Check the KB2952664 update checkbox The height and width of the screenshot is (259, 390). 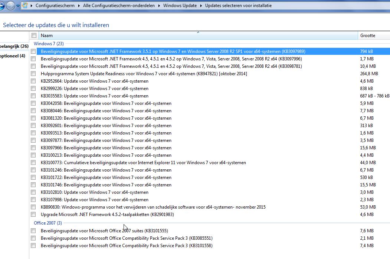click(33, 81)
